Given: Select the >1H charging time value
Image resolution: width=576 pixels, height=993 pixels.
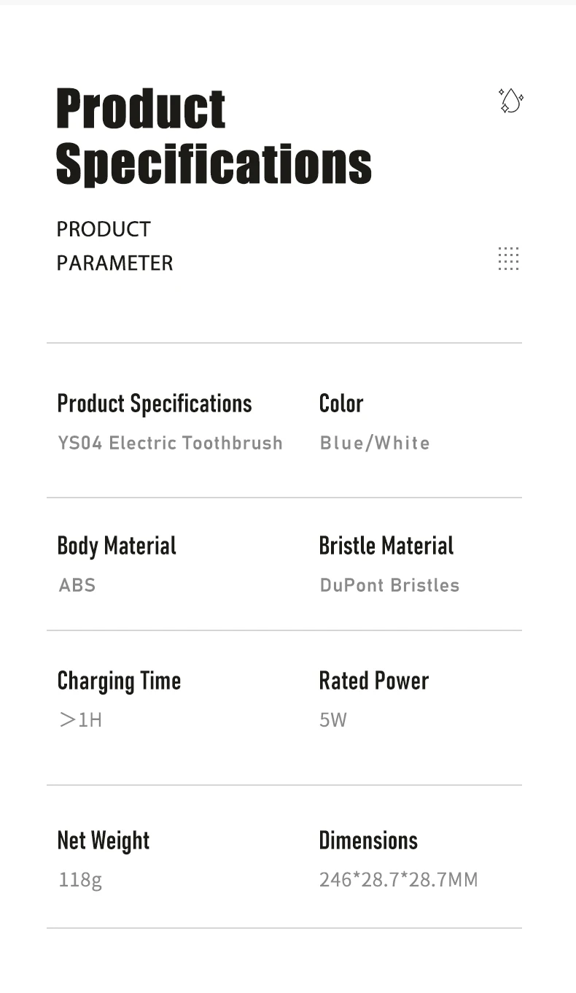Looking at the screenshot, I should click(x=80, y=720).
